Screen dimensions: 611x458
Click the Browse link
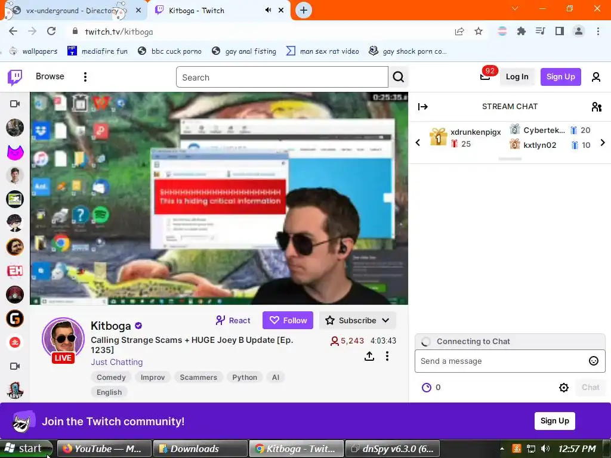coord(50,76)
